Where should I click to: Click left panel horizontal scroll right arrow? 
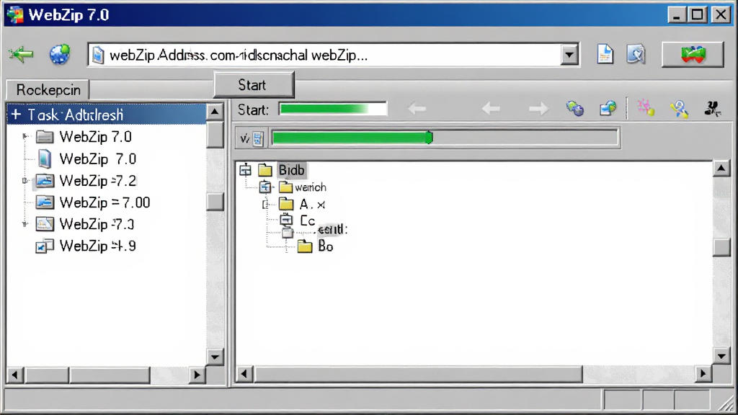tap(197, 375)
